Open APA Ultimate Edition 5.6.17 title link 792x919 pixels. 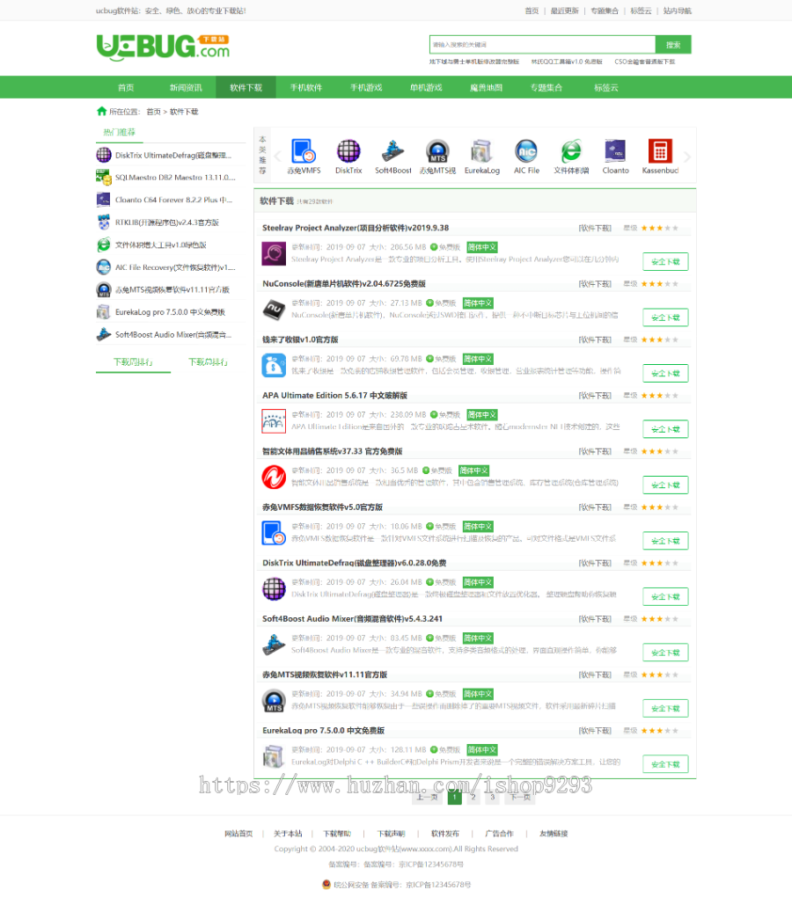coord(334,396)
